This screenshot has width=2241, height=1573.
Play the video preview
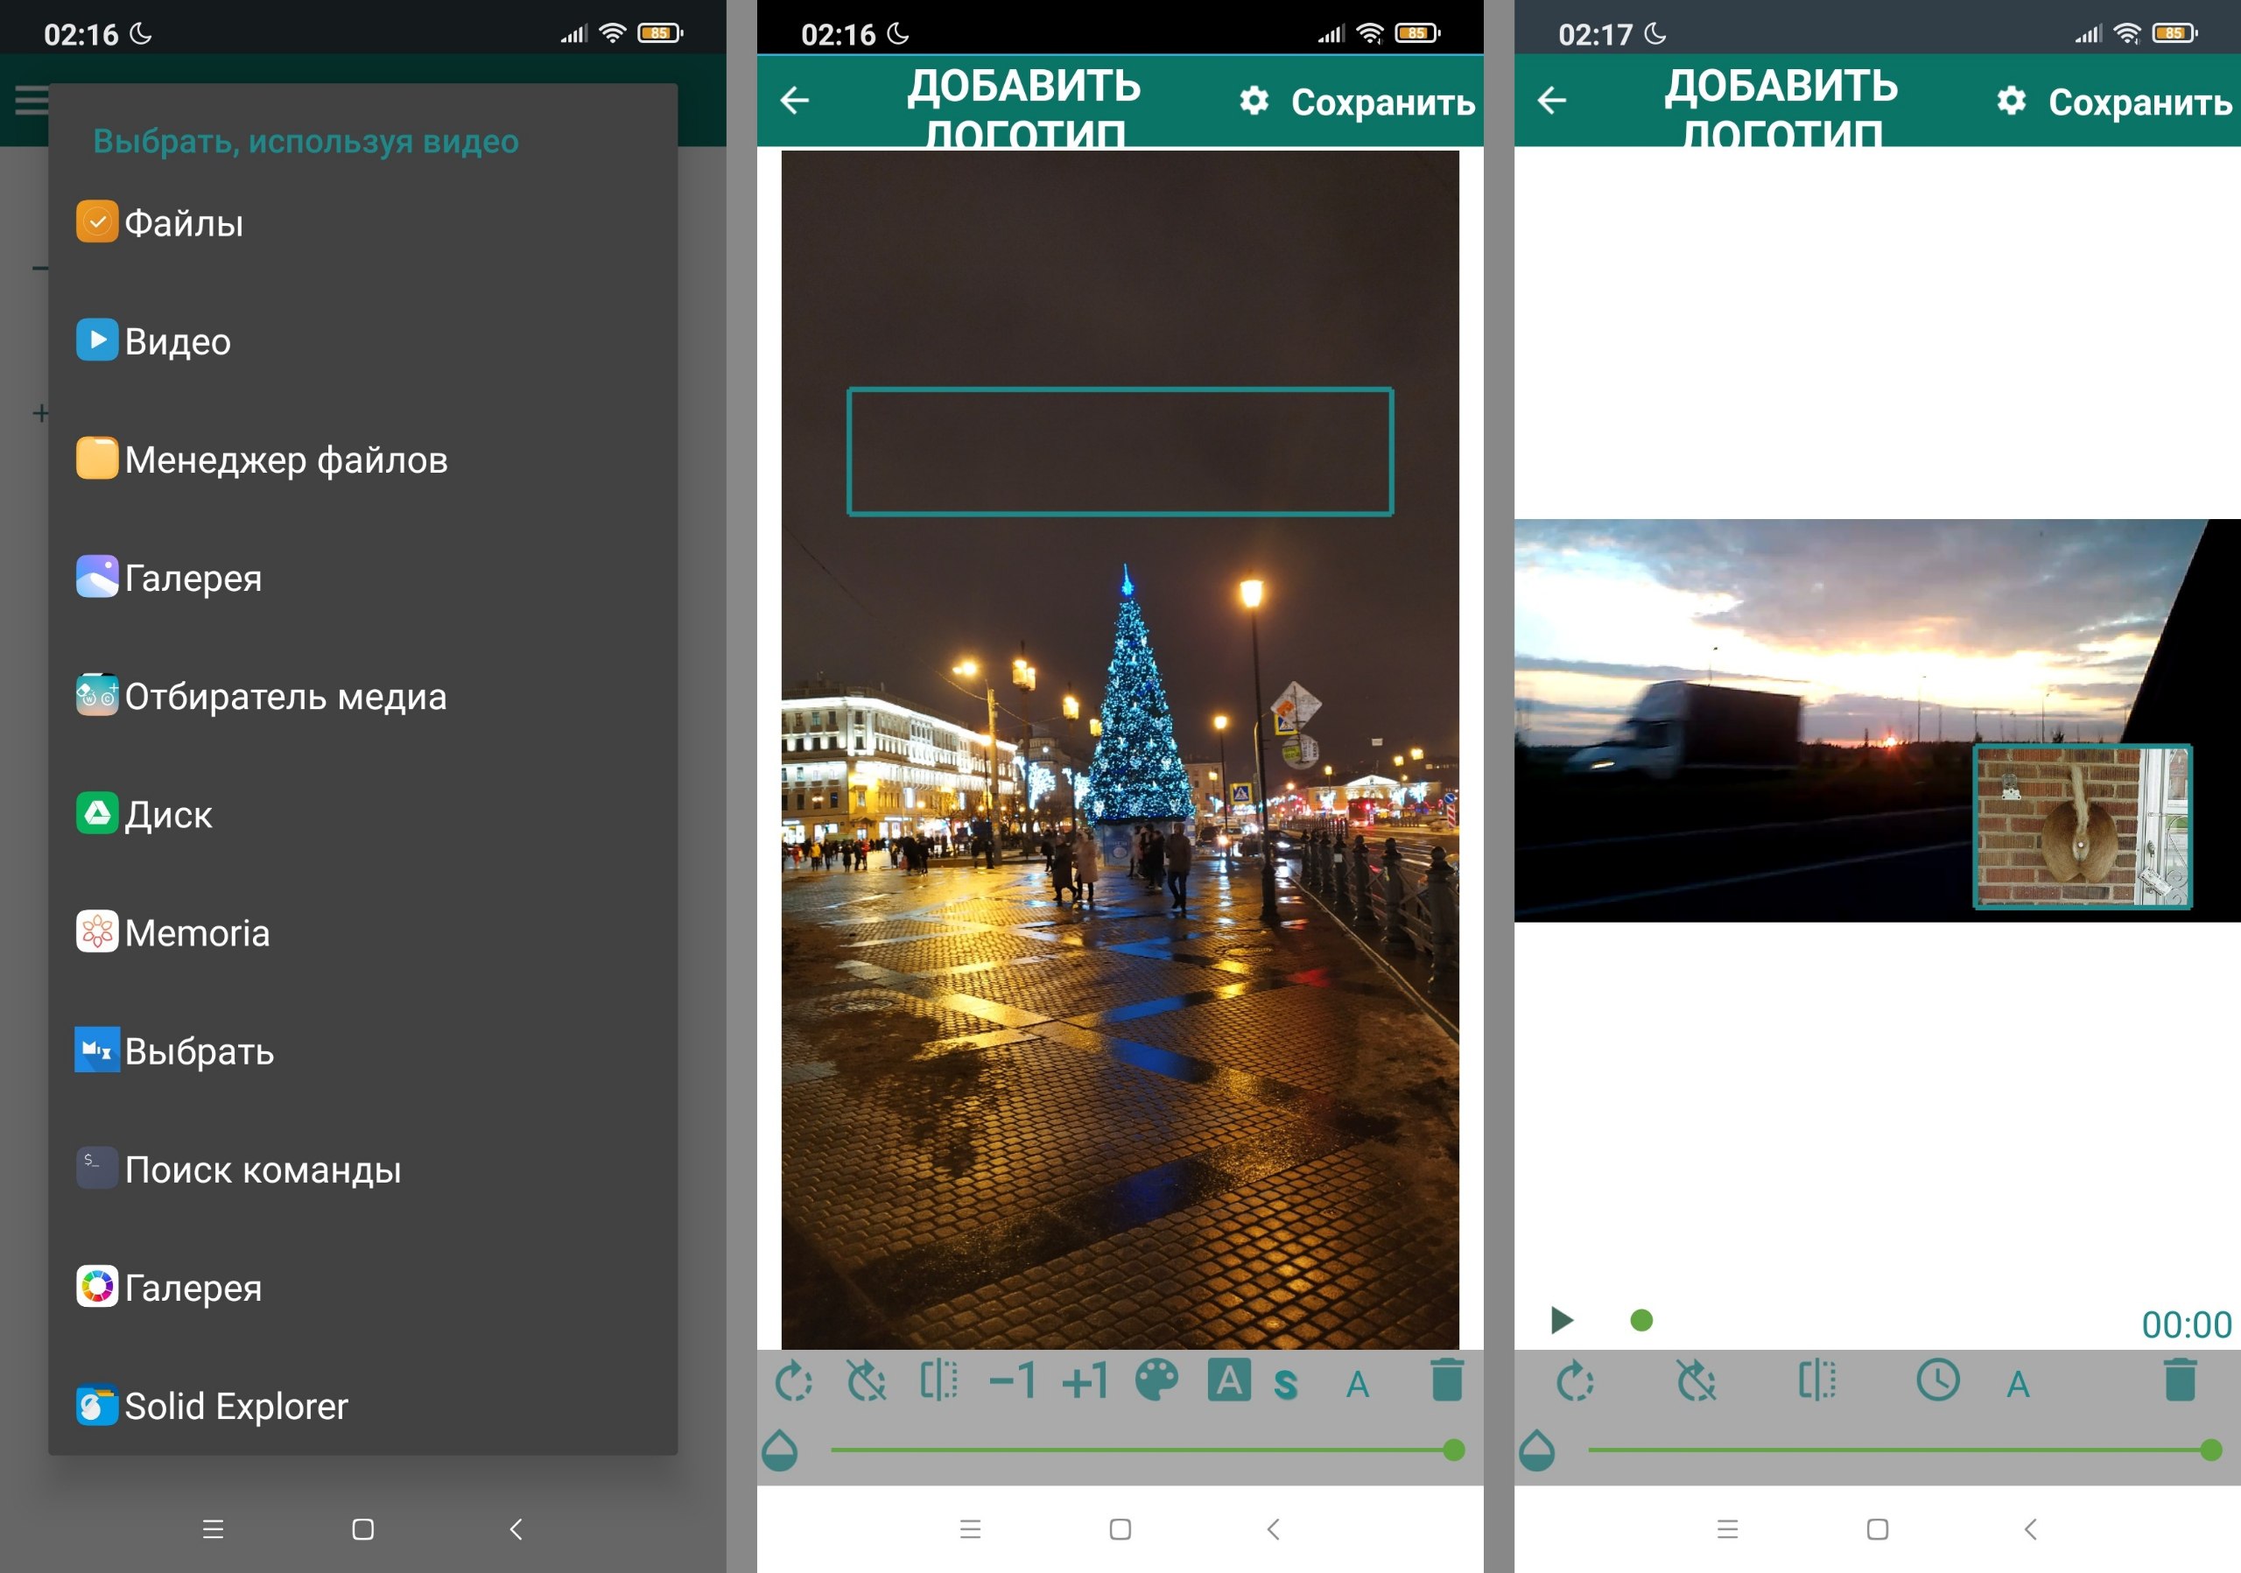(x=1562, y=1320)
